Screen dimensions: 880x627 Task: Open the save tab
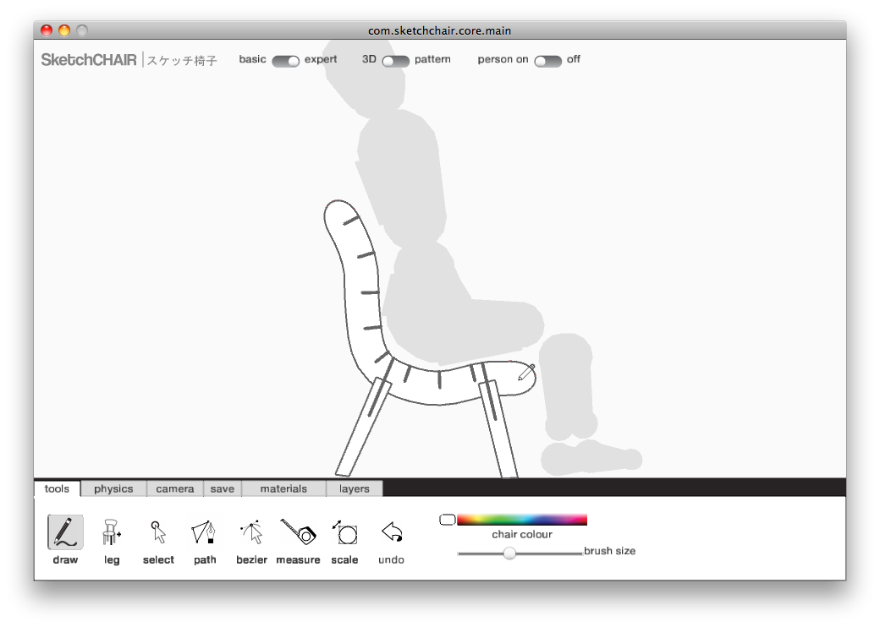223,488
